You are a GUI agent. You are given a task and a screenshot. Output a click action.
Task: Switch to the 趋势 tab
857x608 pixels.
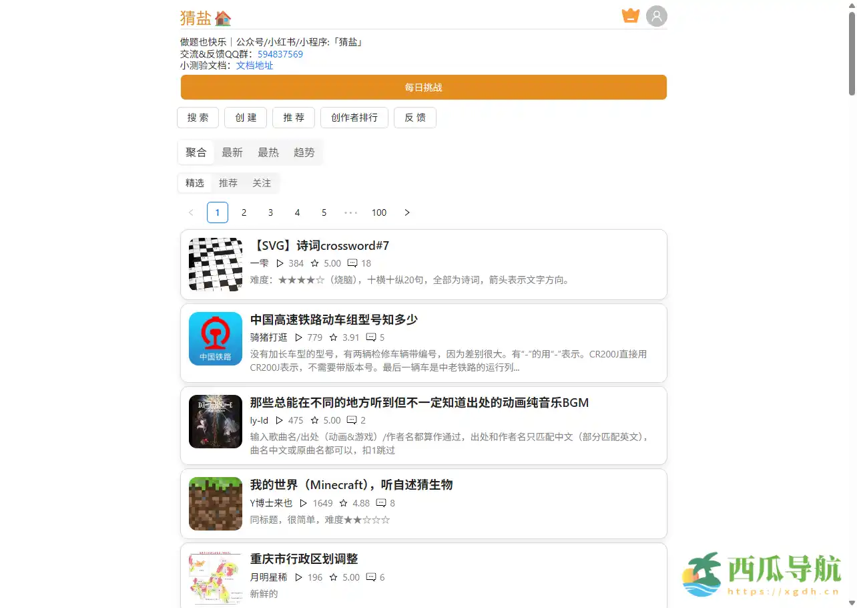304,152
